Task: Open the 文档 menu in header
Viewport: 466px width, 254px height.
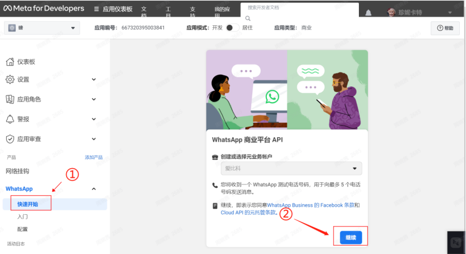Action: [x=144, y=12]
